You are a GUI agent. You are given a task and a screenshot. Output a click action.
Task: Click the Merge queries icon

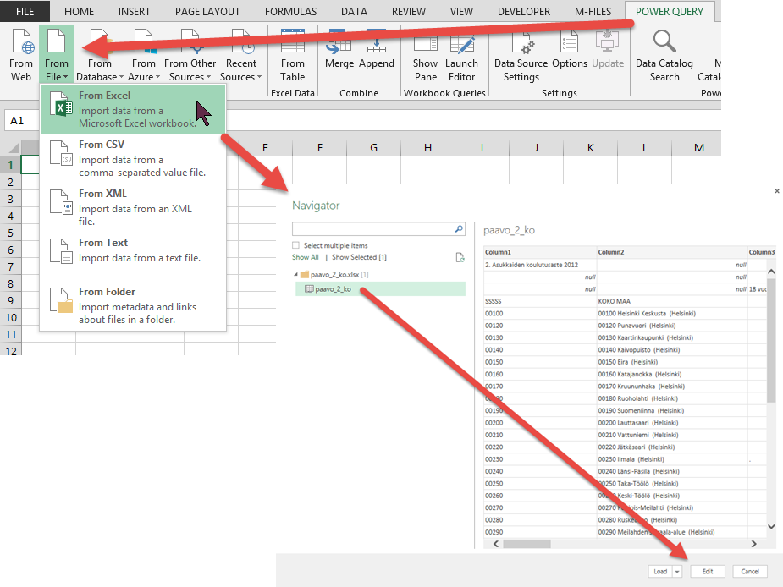pyautogui.click(x=339, y=51)
